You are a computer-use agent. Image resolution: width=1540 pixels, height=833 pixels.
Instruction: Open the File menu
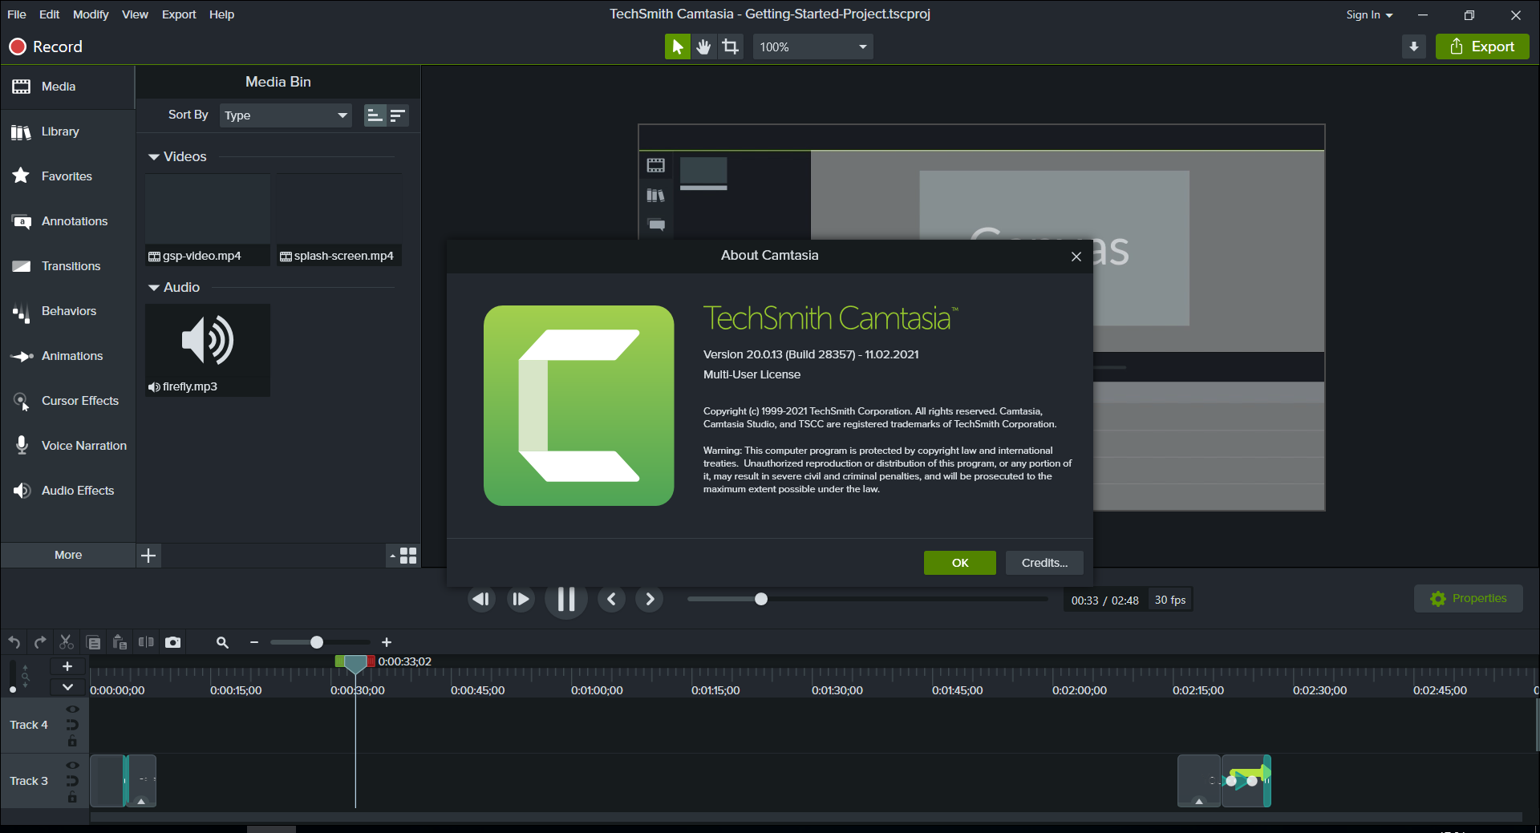[16, 14]
